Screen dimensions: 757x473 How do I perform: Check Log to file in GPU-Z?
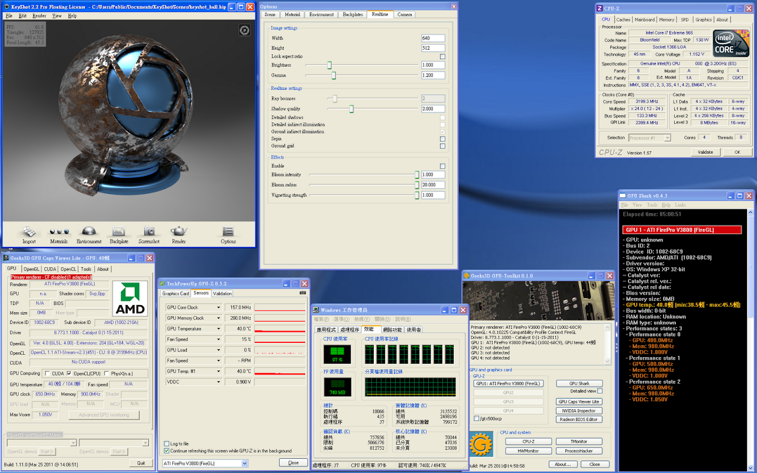point(166,443)
